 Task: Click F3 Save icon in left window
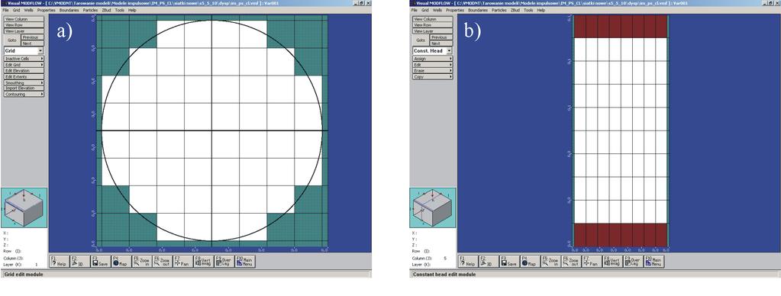click(101, 261)
